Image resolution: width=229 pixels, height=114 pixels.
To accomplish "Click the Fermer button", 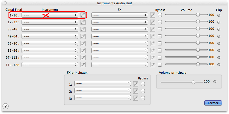I will coord(213,103).
